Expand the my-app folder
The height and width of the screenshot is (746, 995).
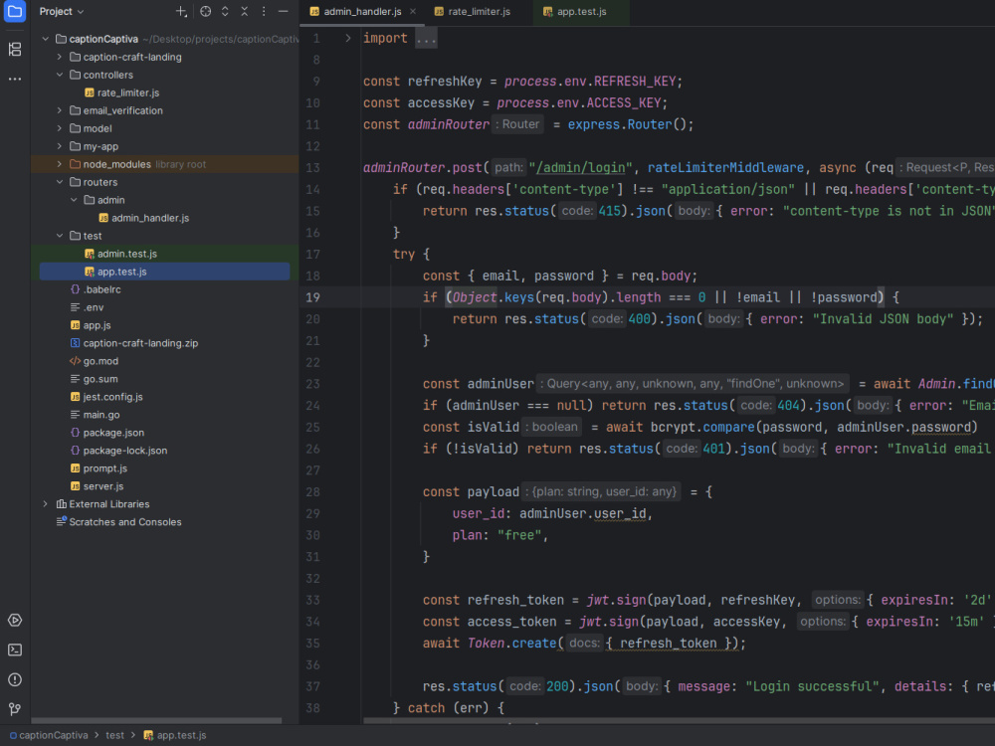click(59, 146)
